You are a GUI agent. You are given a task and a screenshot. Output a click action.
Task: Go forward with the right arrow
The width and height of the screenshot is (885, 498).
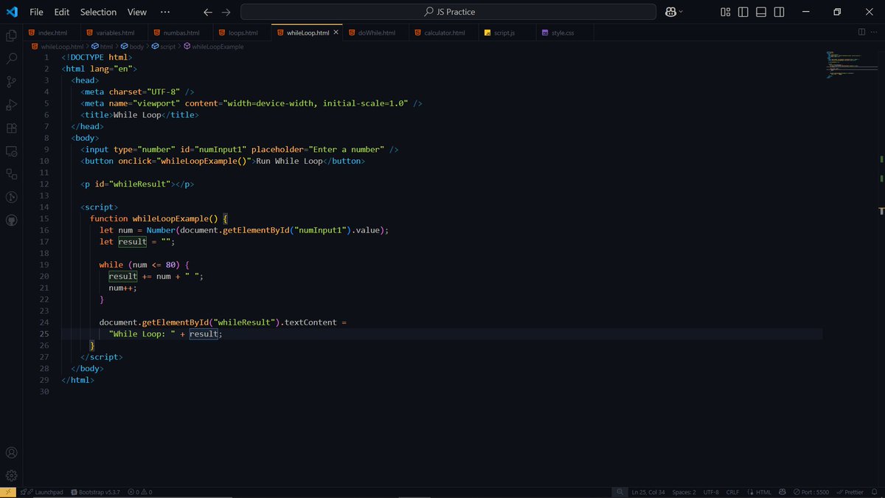pyautogui.click(x=226, y=12)
